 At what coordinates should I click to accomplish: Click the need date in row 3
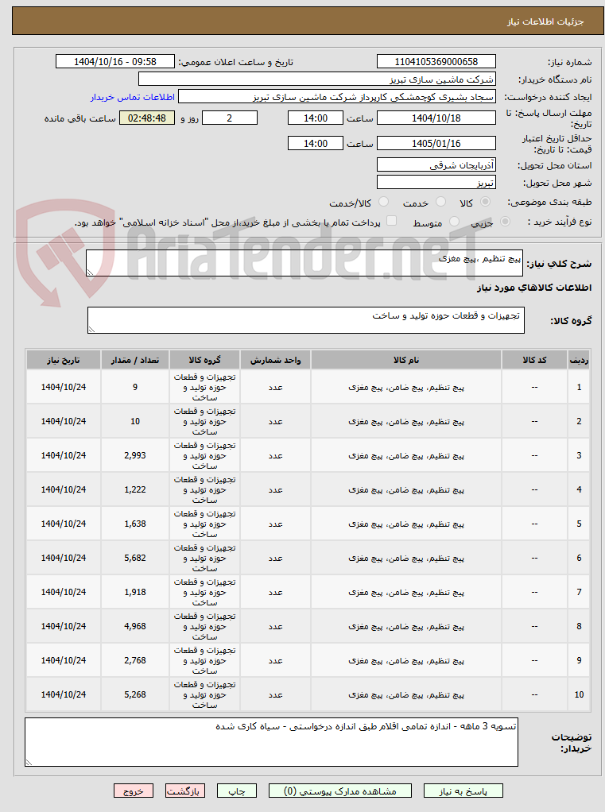coord(63,455)
